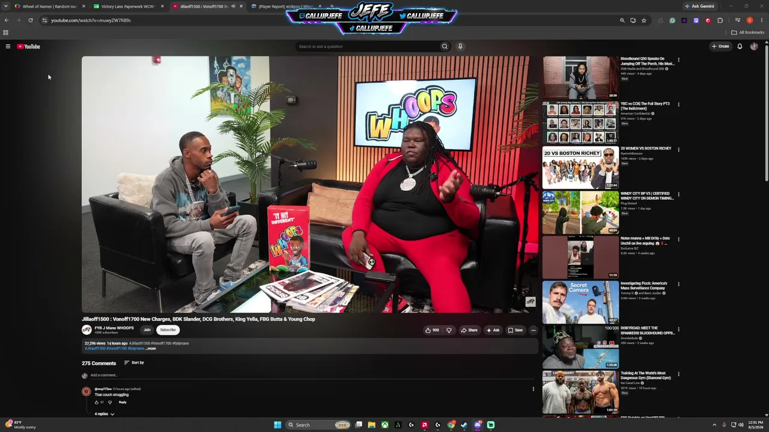Dislike the 'That couch struggling' comment
Image resolution: width=769 pixels, height=432 pixels.
[109, 402]
